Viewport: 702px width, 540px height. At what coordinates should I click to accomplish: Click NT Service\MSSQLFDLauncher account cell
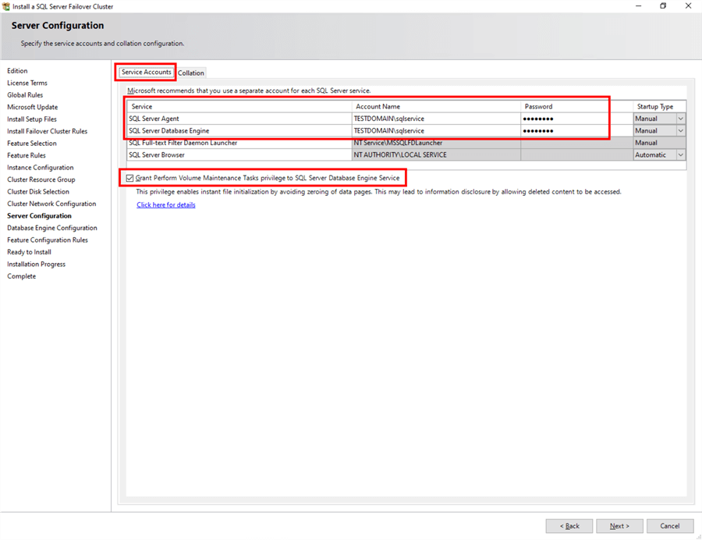tap(436, 143)
